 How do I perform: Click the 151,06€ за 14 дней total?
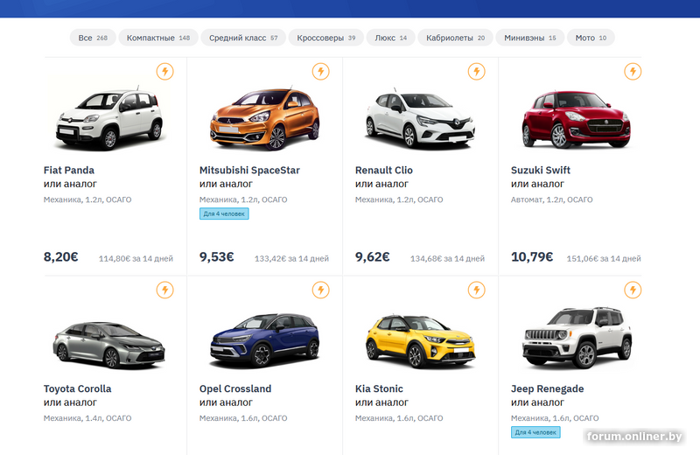coord(604,258)
